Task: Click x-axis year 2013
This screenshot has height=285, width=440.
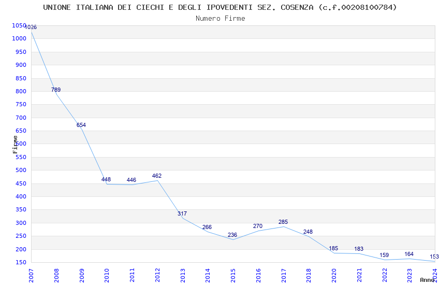Action: coord(182,276)
